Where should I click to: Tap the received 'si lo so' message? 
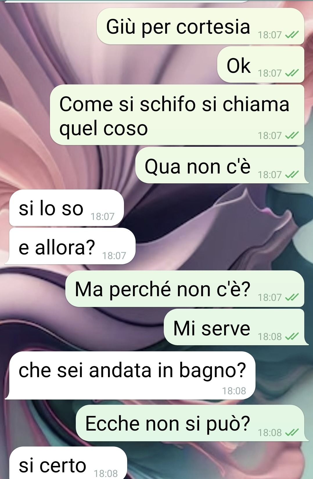click(x=66, y=208)
